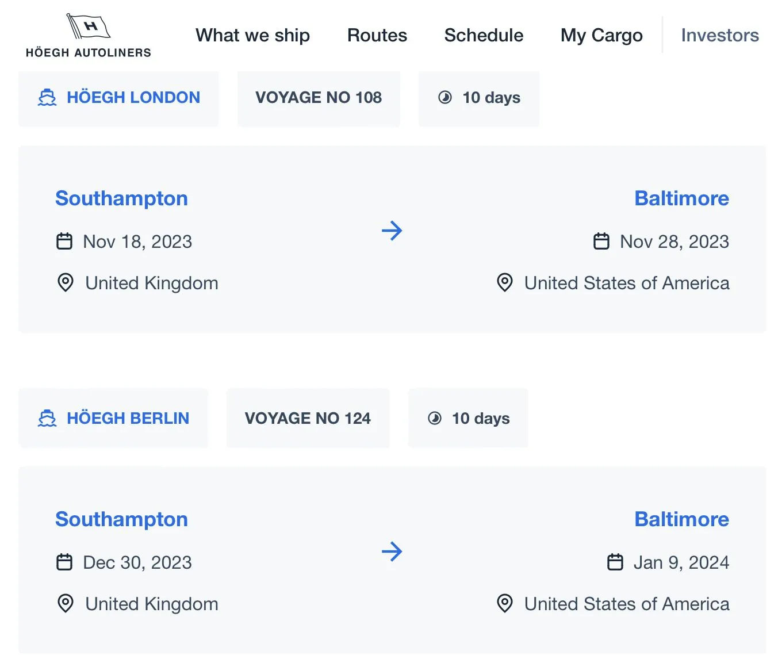Click the calendar icon beside Jan 9, 2024
The image size is (778, 655).
coord(615,562)
